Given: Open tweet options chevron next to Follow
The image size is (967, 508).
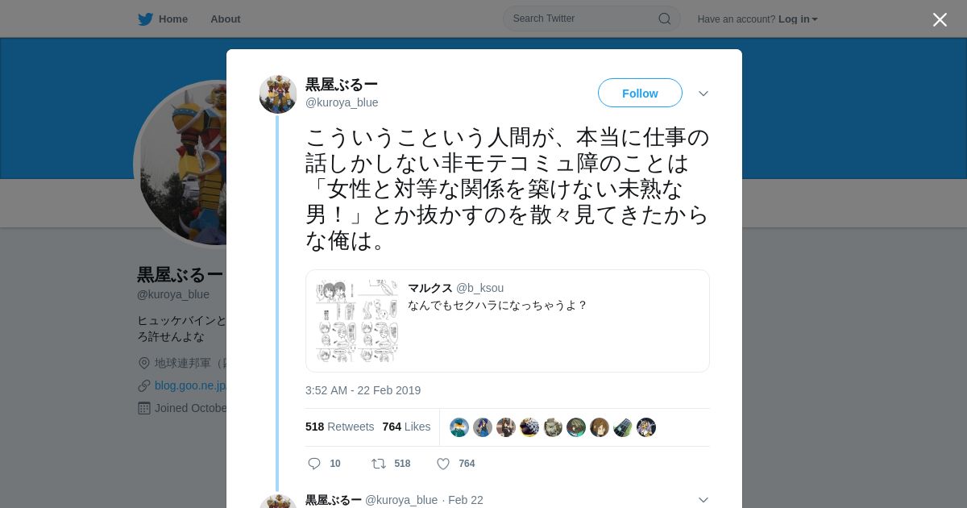Looking at the screenshot, I should click(x=703, y=94).
